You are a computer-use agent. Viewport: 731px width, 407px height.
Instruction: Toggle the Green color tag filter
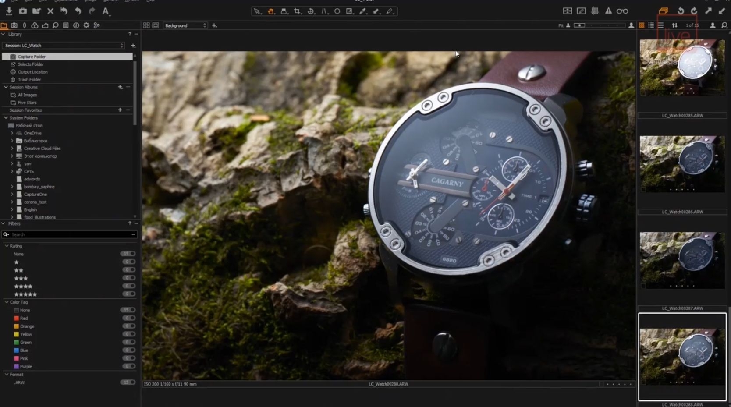click(129, 342)
